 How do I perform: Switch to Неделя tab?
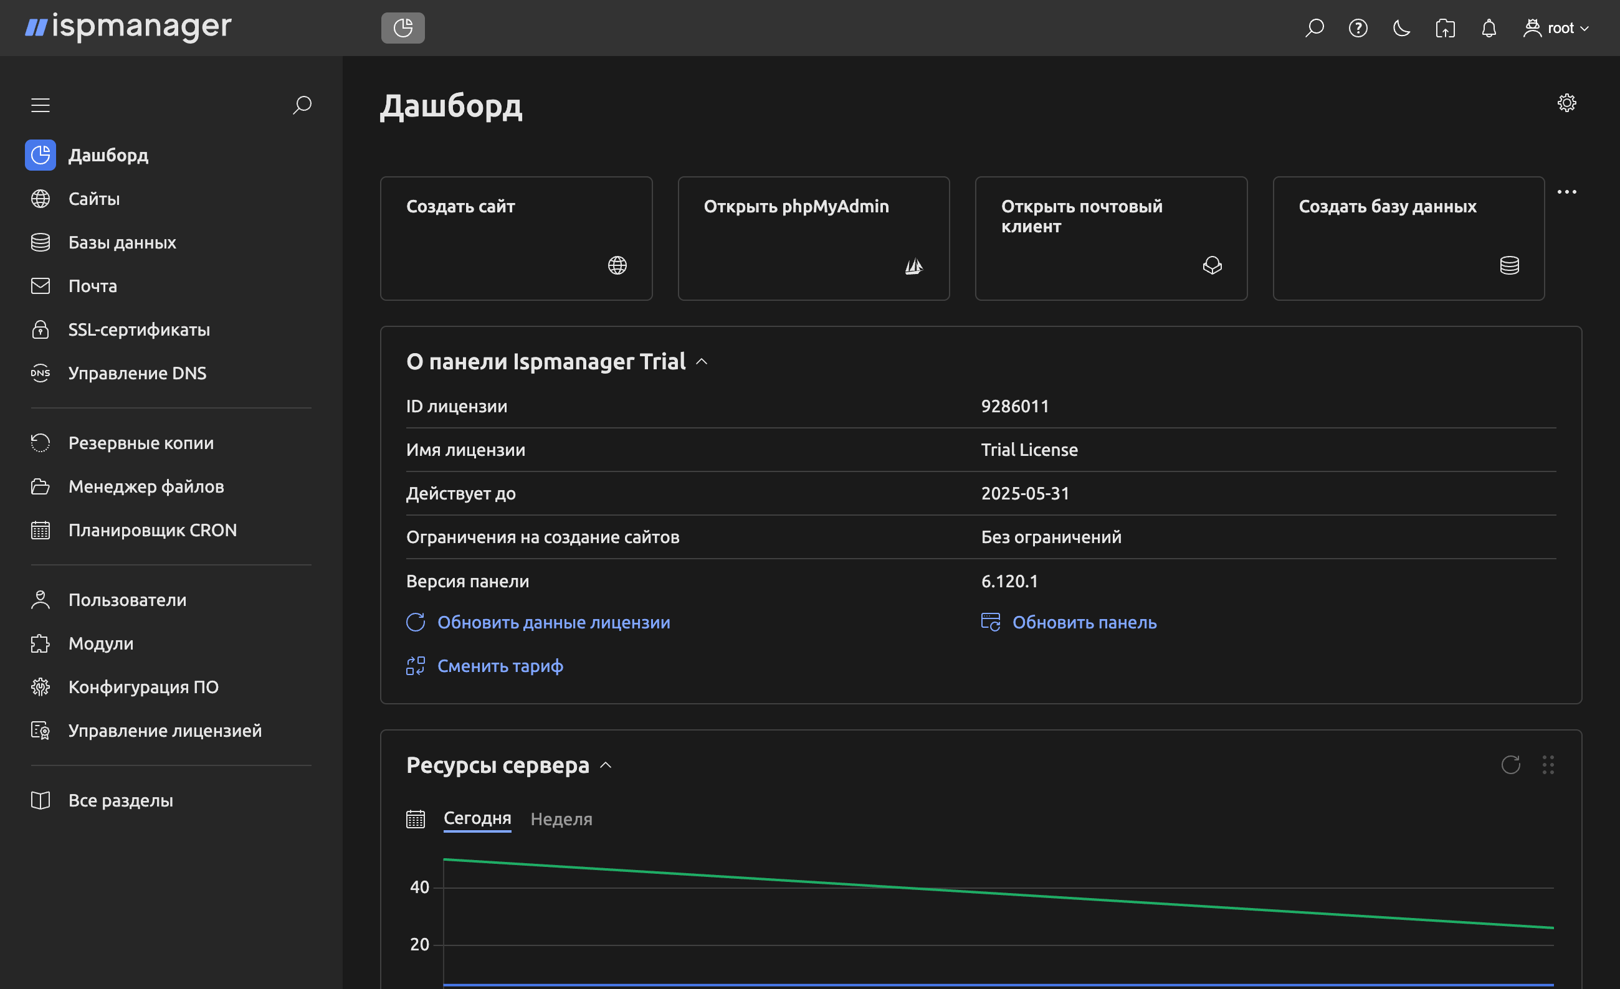[561, 819]
